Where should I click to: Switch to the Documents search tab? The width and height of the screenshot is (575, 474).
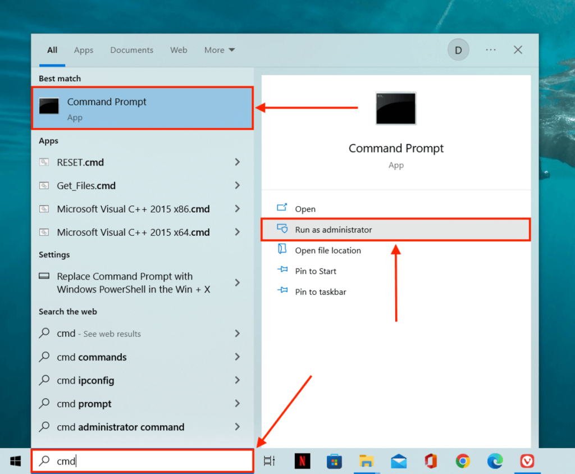coord(131,50)
